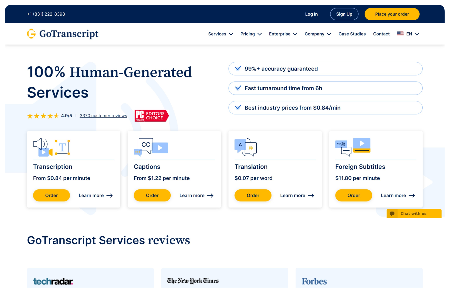Click the GoTranscript logo
Screen dimensions: 449x292
click(x=63, y=34)
